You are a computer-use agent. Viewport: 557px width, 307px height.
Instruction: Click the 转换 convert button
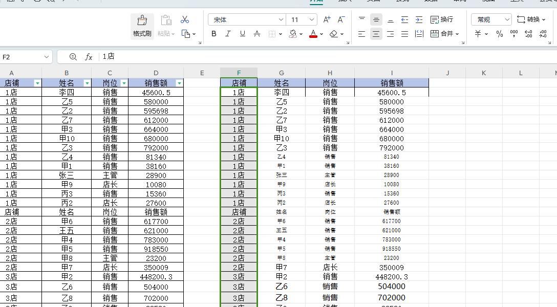pos(533,19)
